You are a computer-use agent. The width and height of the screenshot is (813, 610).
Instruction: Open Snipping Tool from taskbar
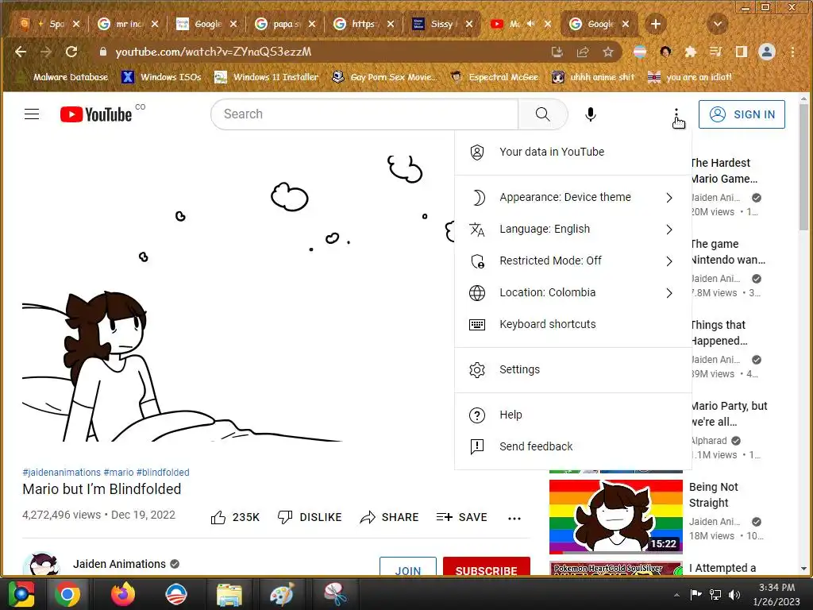coord(334,594)
